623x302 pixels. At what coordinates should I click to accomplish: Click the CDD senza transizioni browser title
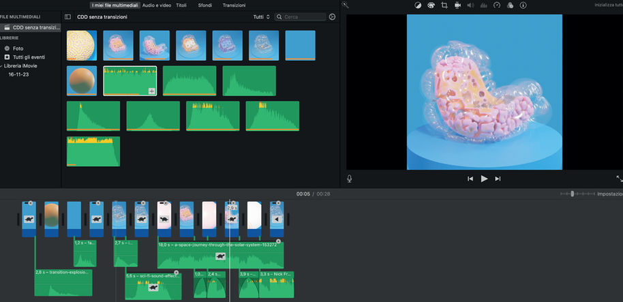102,17
